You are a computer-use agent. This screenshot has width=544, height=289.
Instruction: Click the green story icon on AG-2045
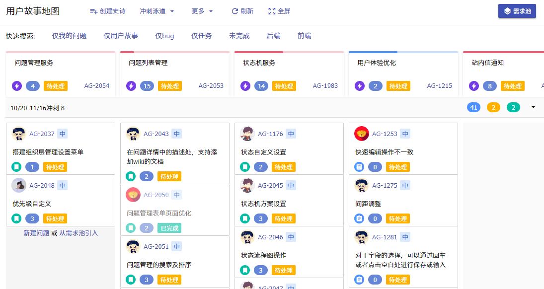coord(245,218)
